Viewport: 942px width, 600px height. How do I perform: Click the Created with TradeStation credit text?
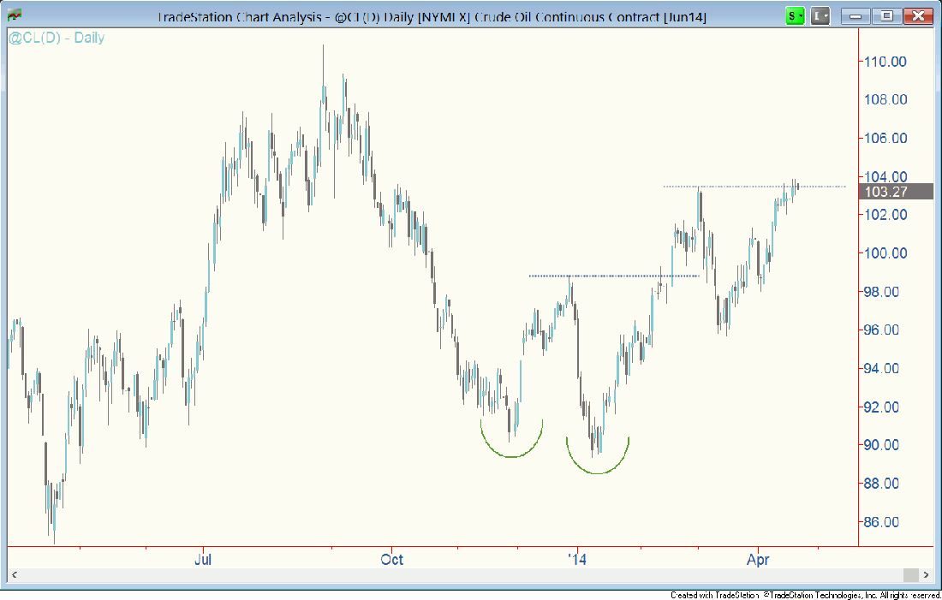tap(805, 595)
